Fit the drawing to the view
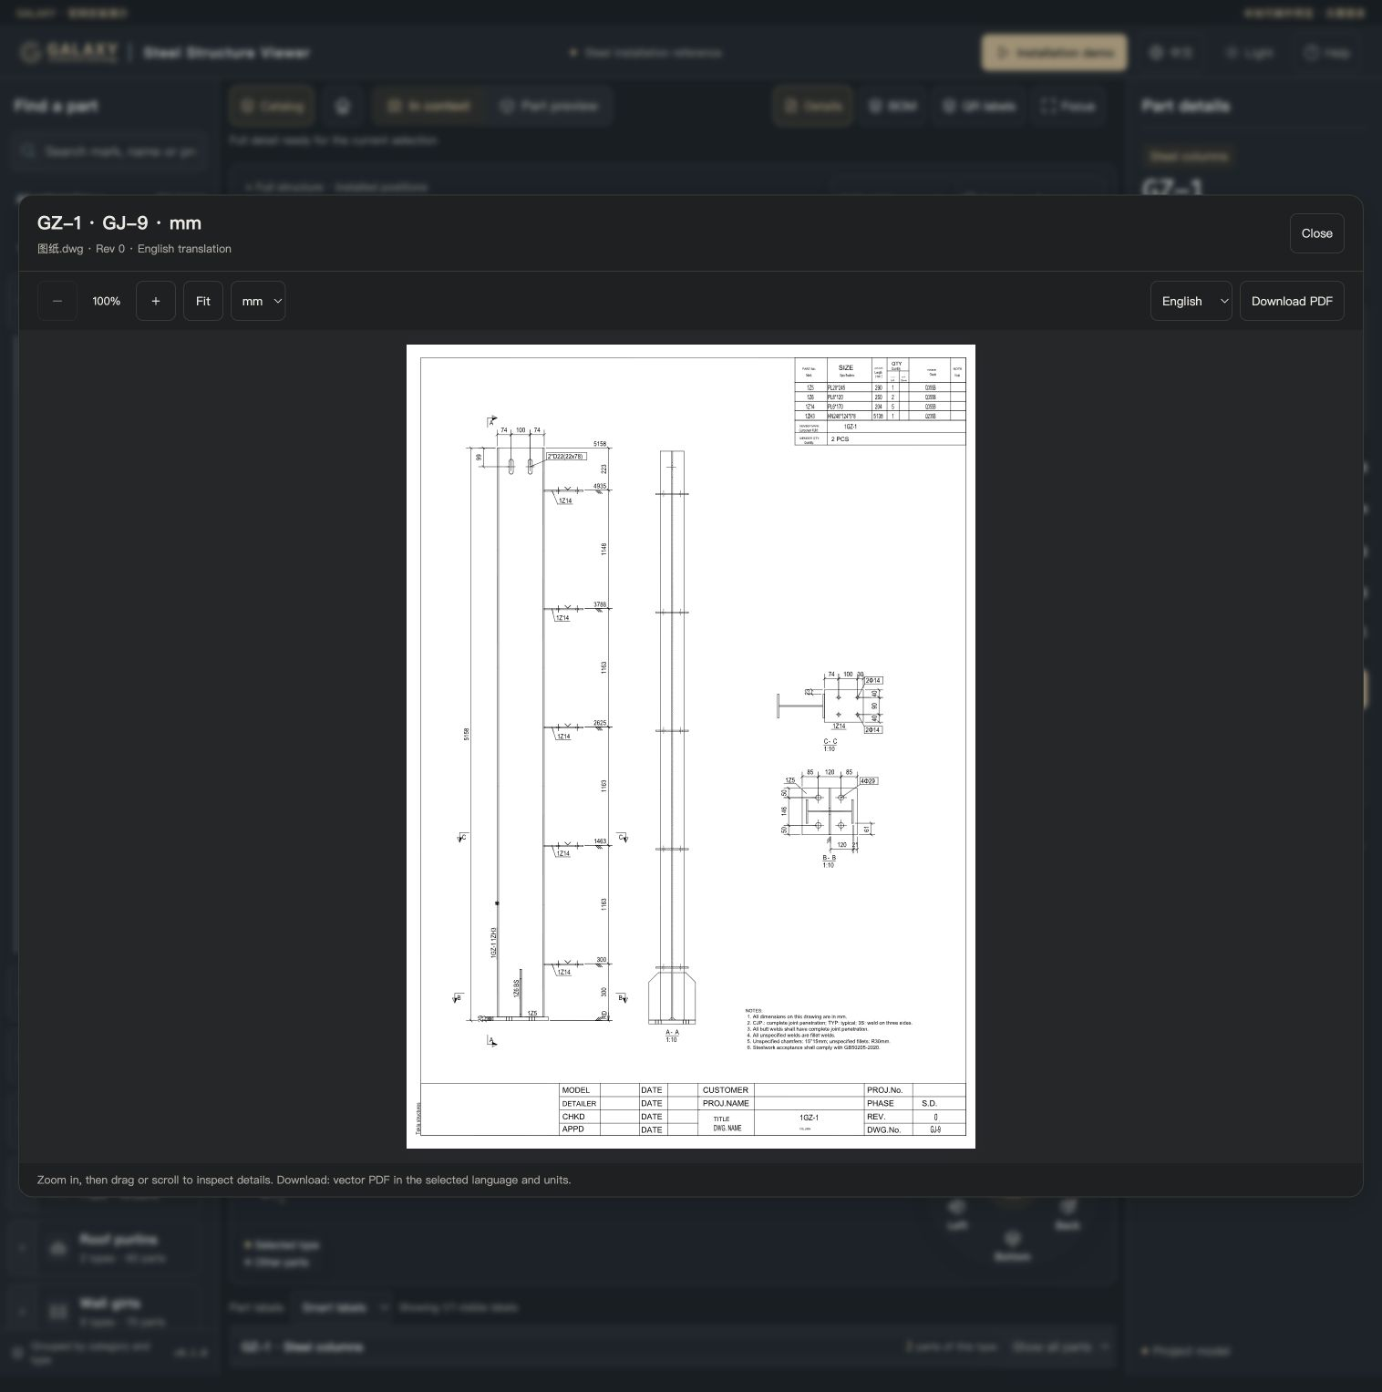The width and height of the screenshot is (1382, 1392). point(203,301)
